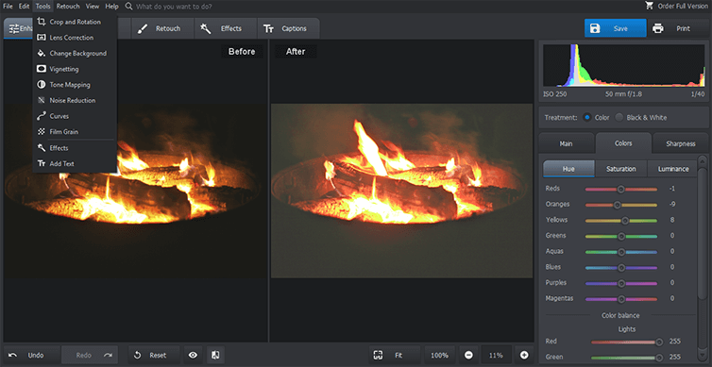Adjust the Red color balance slider
Viewport: 712px width, 367px height.
tap(626, 342)
